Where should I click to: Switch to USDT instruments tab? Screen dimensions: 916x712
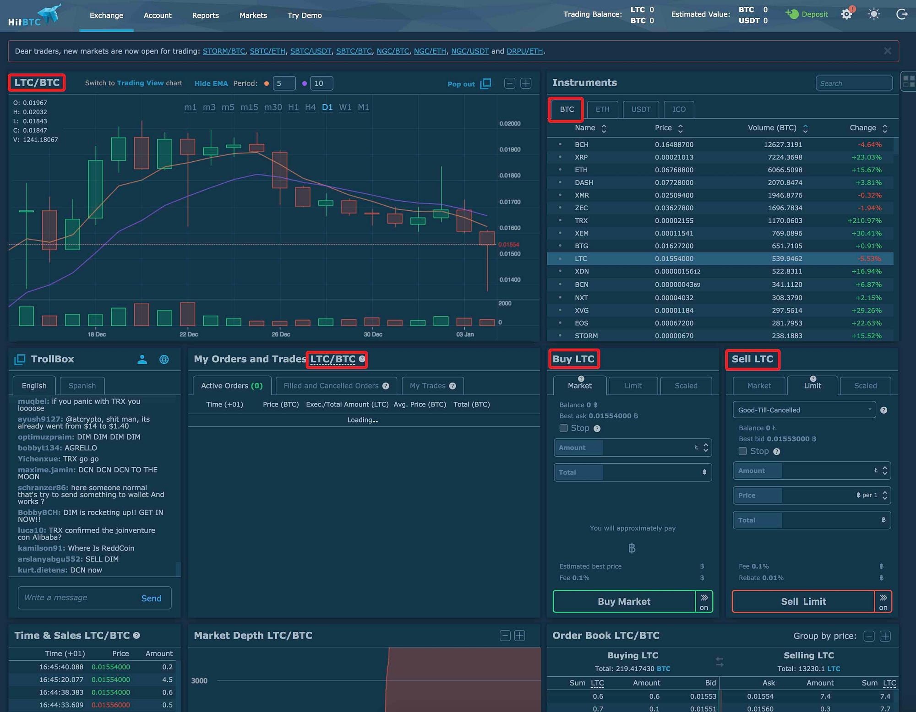point(641,110)
